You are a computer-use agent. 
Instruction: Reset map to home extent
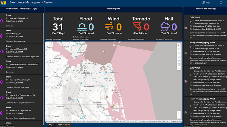(179, 57)
